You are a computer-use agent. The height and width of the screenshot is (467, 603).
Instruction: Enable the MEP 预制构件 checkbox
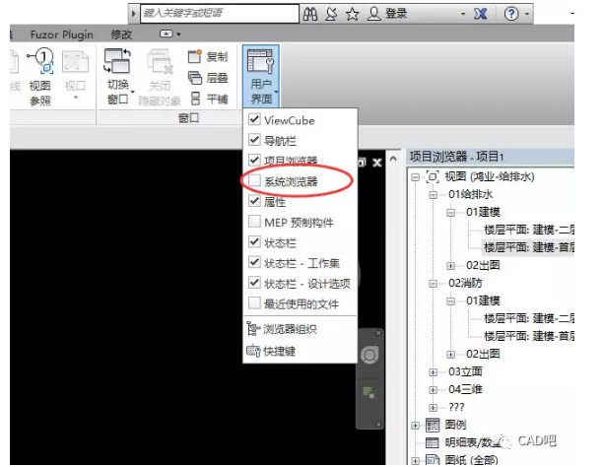(x=255, y=223)
